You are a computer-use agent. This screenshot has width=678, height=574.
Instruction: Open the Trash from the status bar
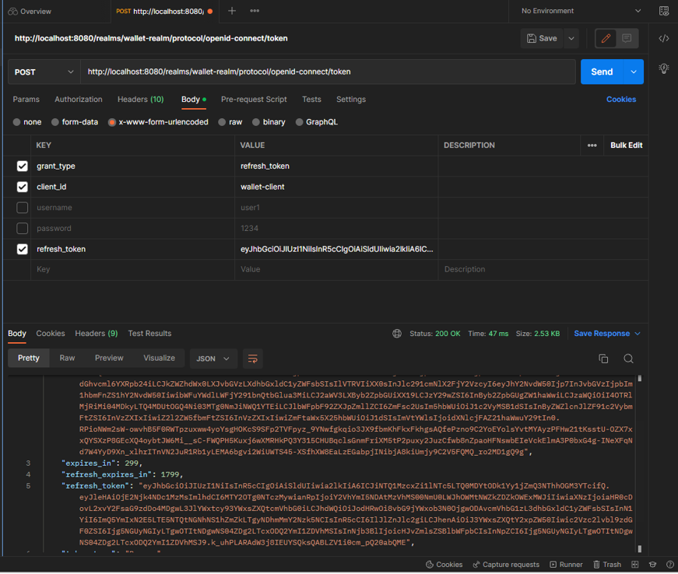607,564
